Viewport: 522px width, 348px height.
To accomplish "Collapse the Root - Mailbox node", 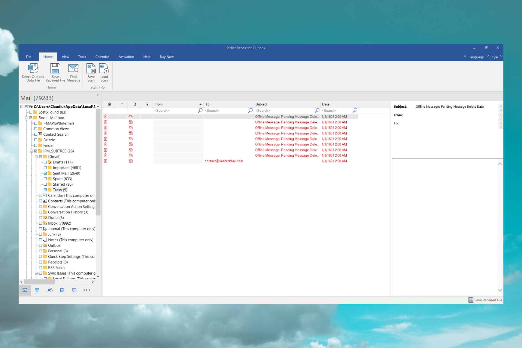I will pyautogui.click(x=27, y=118).
